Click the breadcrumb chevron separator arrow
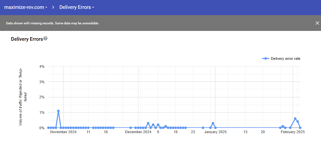 [x=53, y=7]
